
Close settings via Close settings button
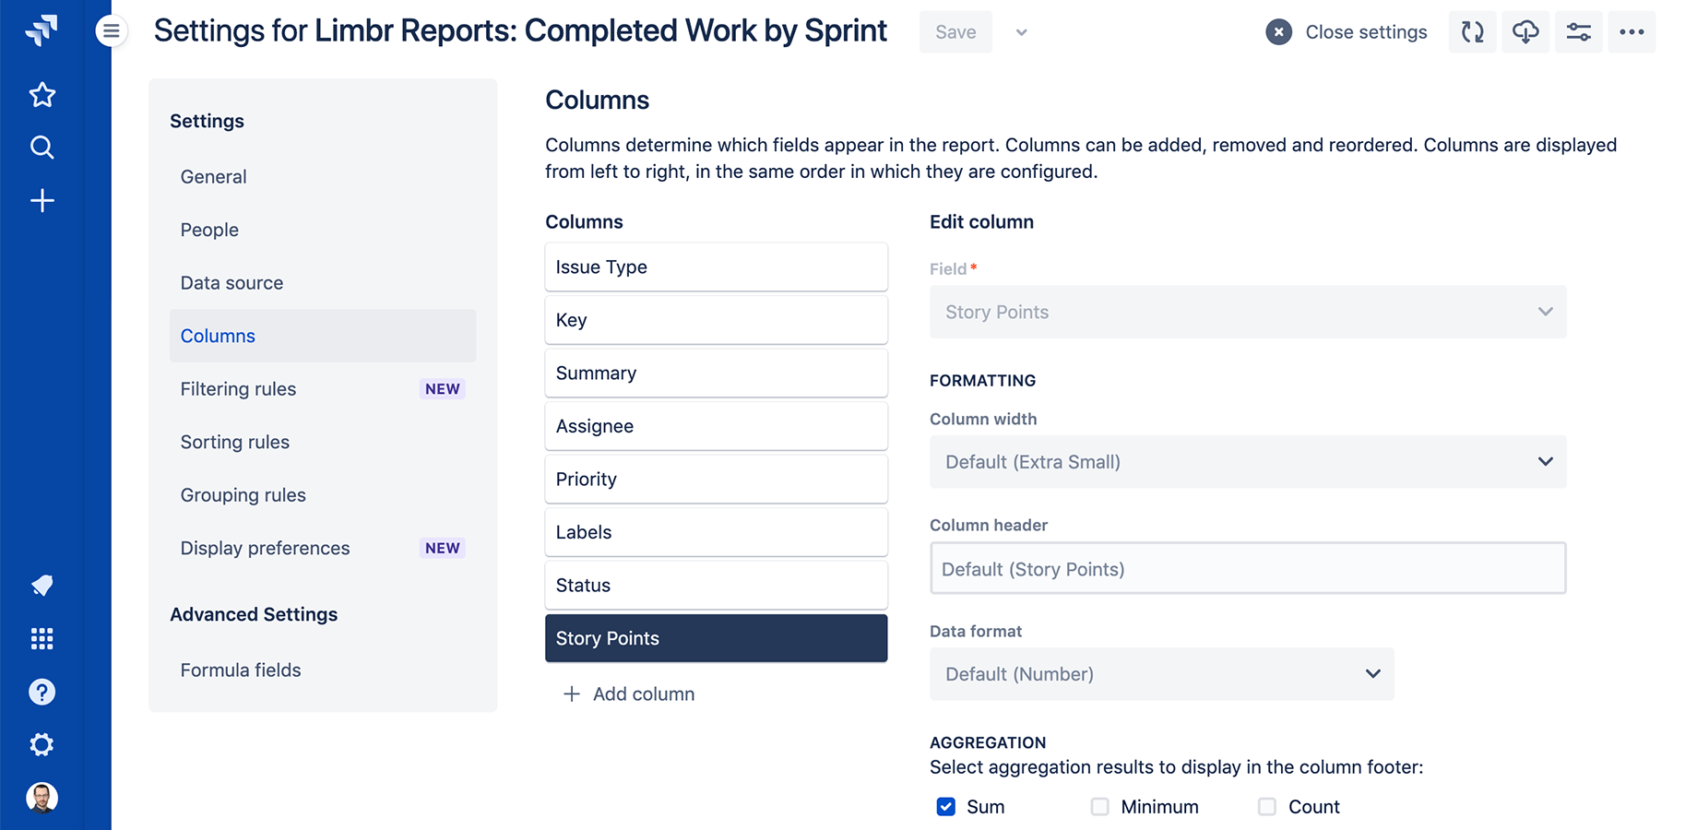(1347, 32)
